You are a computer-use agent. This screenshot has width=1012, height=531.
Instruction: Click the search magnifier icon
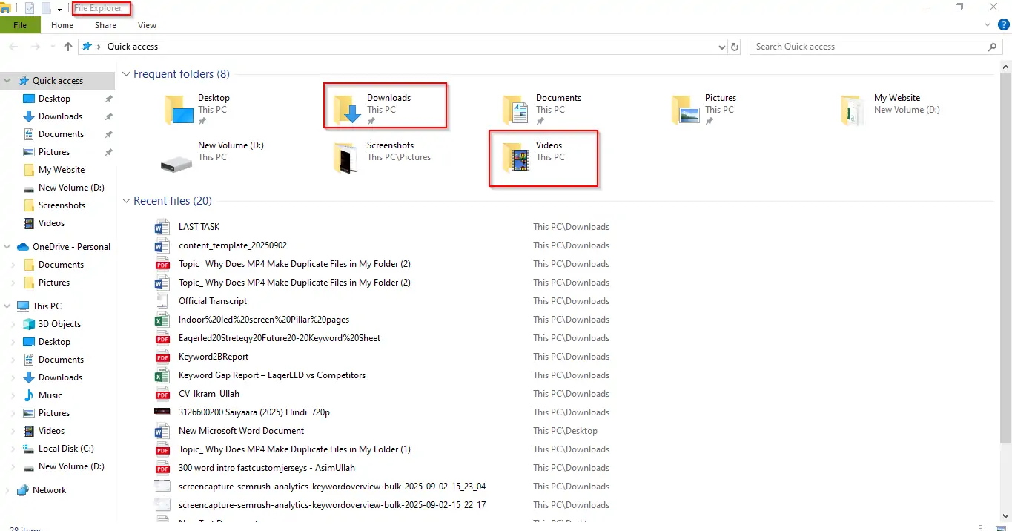(x=992, y=46)
